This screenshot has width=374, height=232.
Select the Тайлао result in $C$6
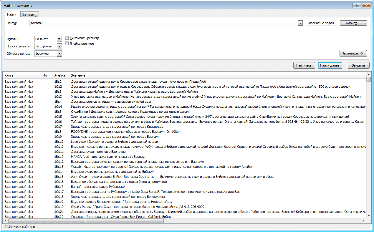(184, 122)
